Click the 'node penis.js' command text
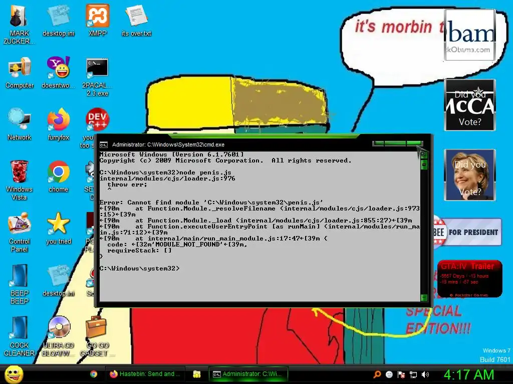 click(x=205, y=172)
